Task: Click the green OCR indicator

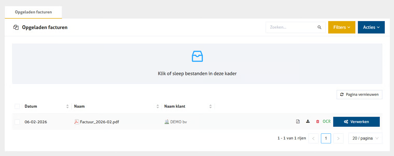Action: (x=327, y=121)
